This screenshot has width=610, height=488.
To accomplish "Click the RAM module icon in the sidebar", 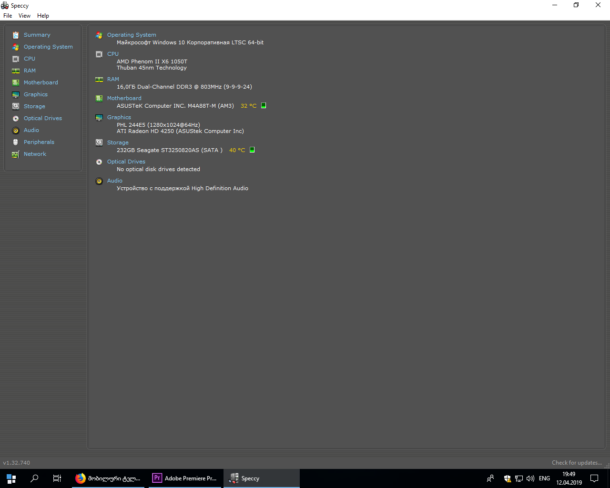I will [x=16, y=71].
